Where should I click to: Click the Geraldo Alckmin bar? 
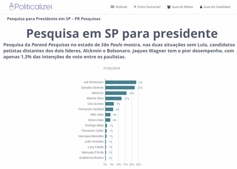pos(120,87)
